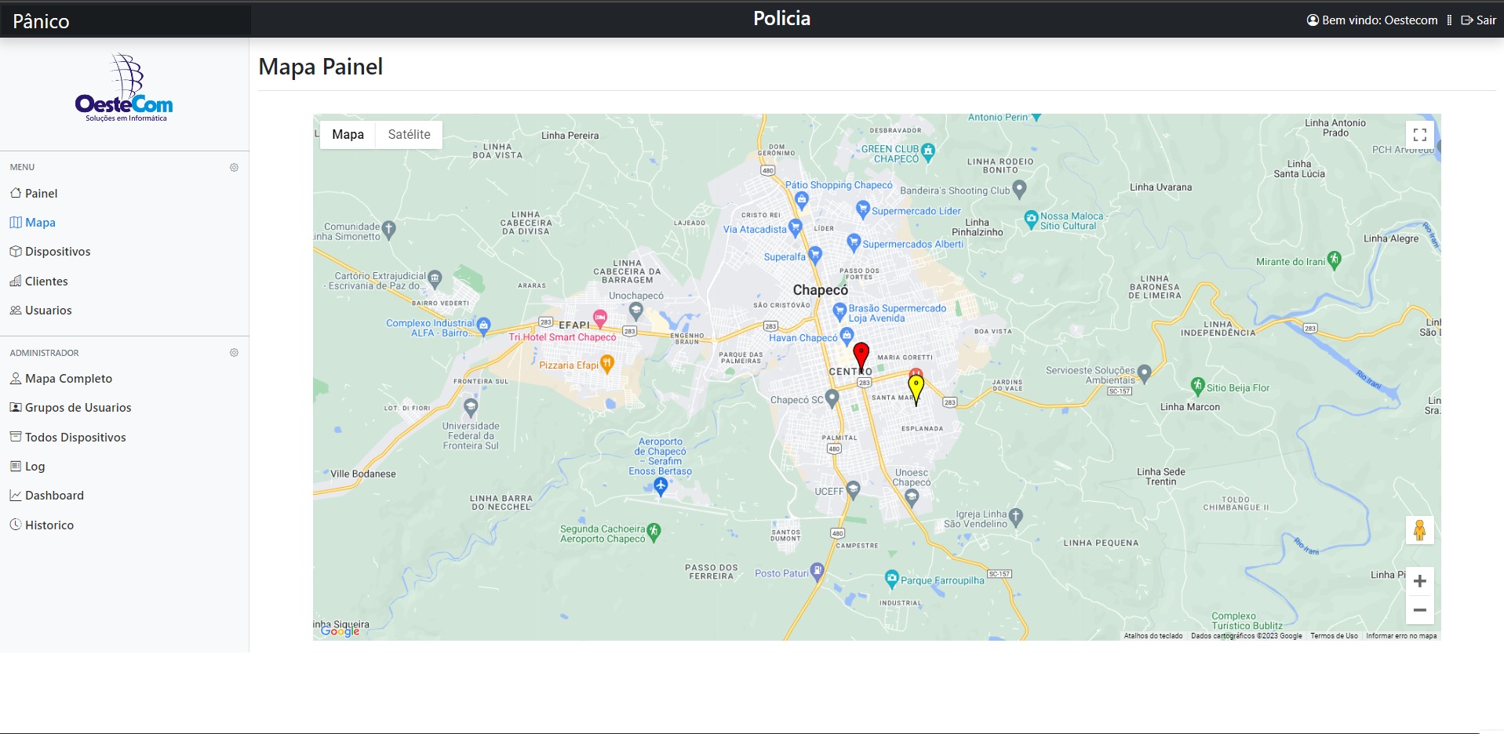Click the Segunda Cachoeira Aeroporto pin

click(x=654, y=532)
